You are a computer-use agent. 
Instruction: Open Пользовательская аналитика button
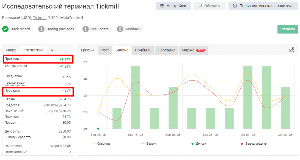tap(263, 6)
